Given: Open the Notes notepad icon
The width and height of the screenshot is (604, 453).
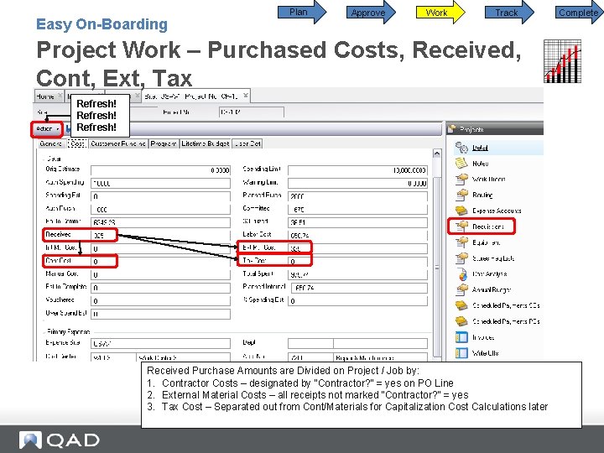Looking at the screenshot, I should (461, 164).
